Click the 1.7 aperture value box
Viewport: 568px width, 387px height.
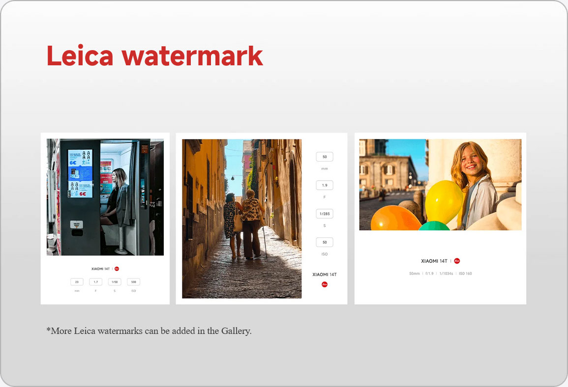coord(95,282)
